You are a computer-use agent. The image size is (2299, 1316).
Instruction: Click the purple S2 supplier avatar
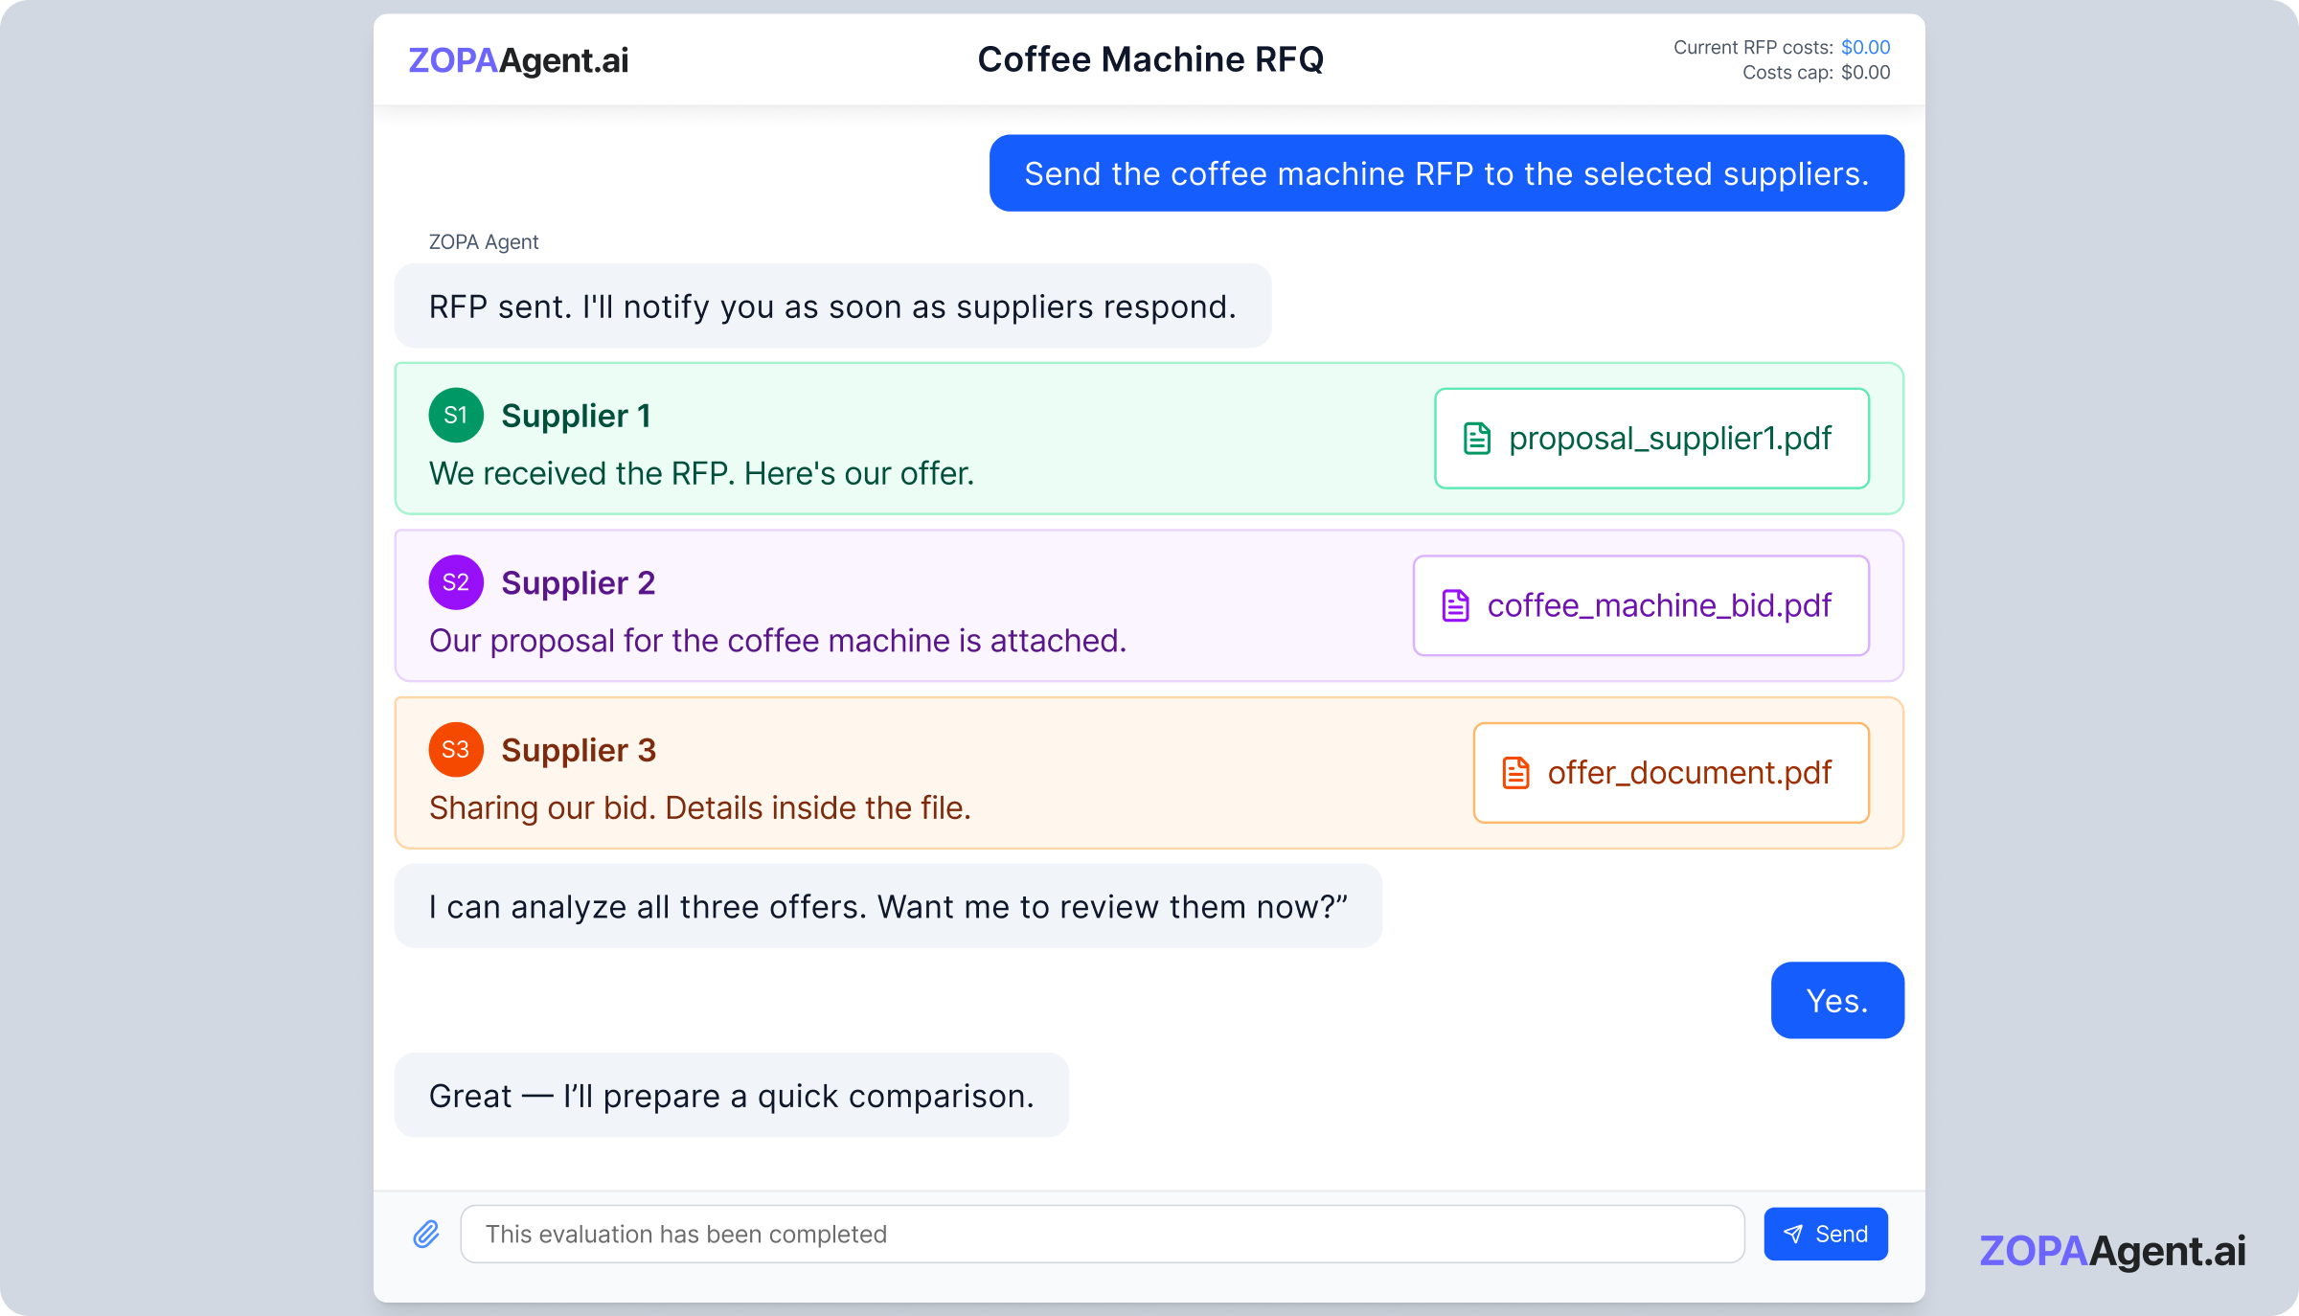click(456, 582)
